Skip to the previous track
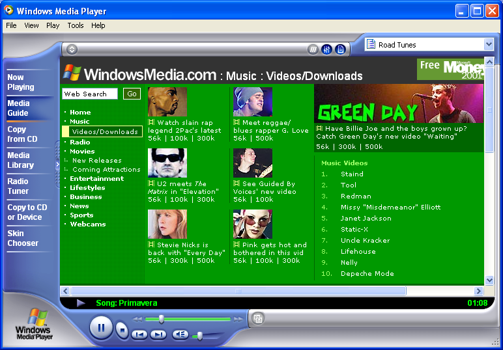 139,334
